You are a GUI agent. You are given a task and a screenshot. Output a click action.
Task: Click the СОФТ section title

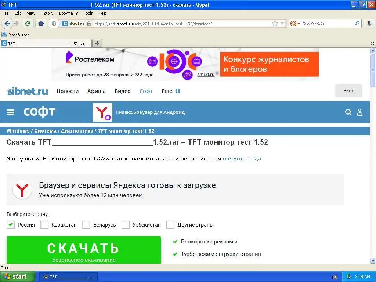pos(39,112)
